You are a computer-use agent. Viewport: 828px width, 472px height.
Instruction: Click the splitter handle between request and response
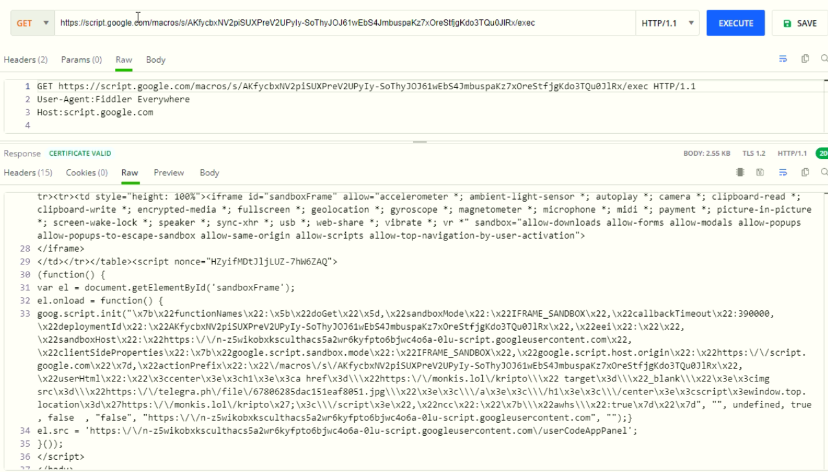coord(420,142)
